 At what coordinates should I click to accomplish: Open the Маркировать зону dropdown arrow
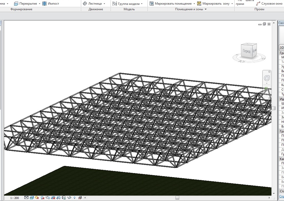[x=232, y=4]
